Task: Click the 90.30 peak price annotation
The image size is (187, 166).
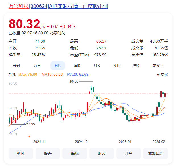Action: click(74, 81)
